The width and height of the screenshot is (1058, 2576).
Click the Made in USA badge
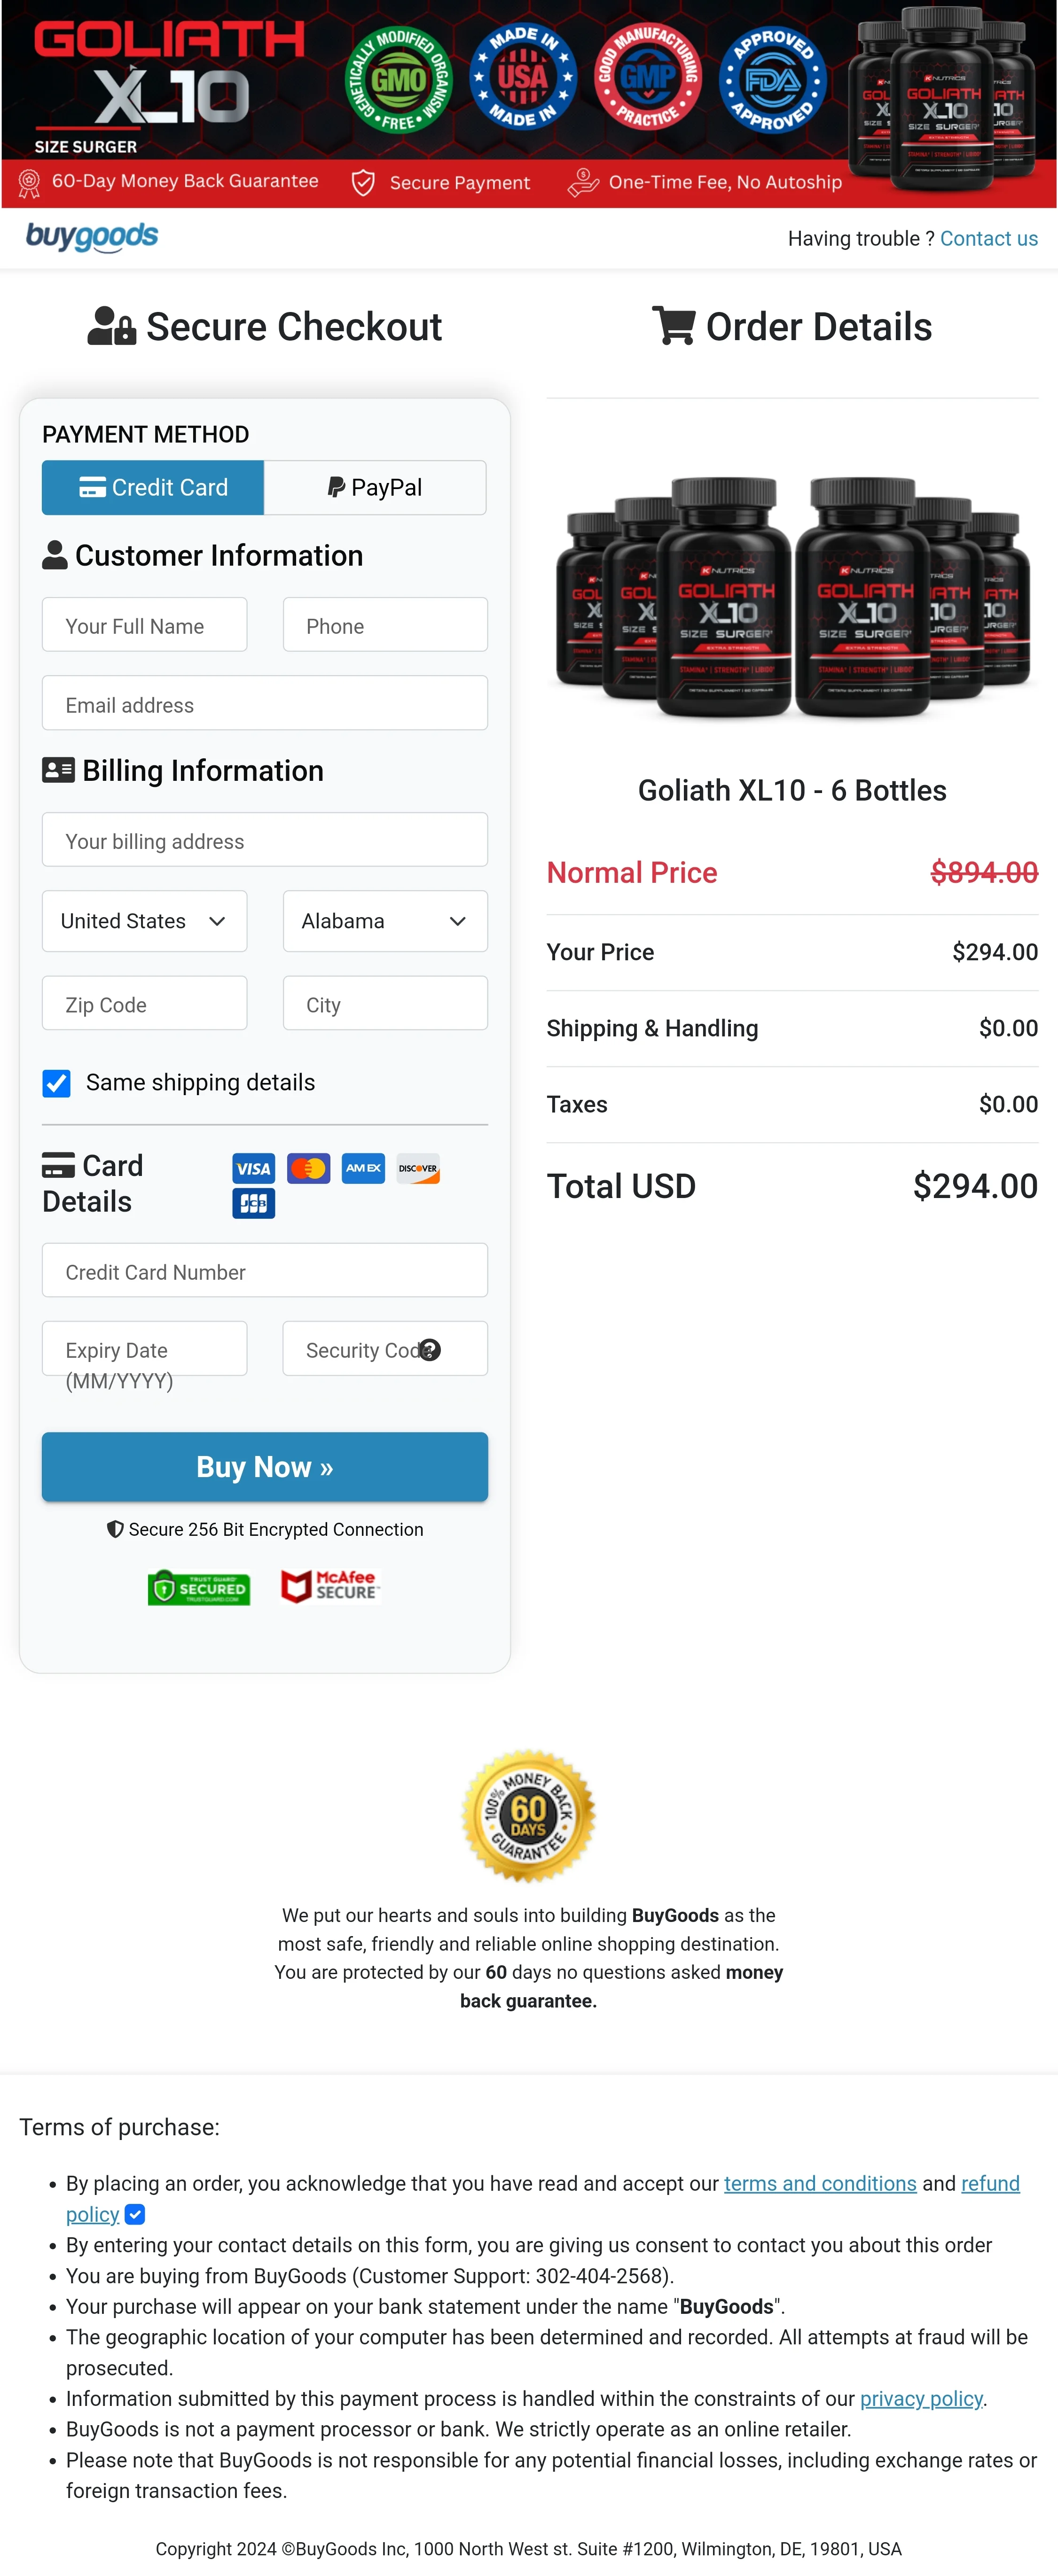pyautogui.click(x=524, y=77)
